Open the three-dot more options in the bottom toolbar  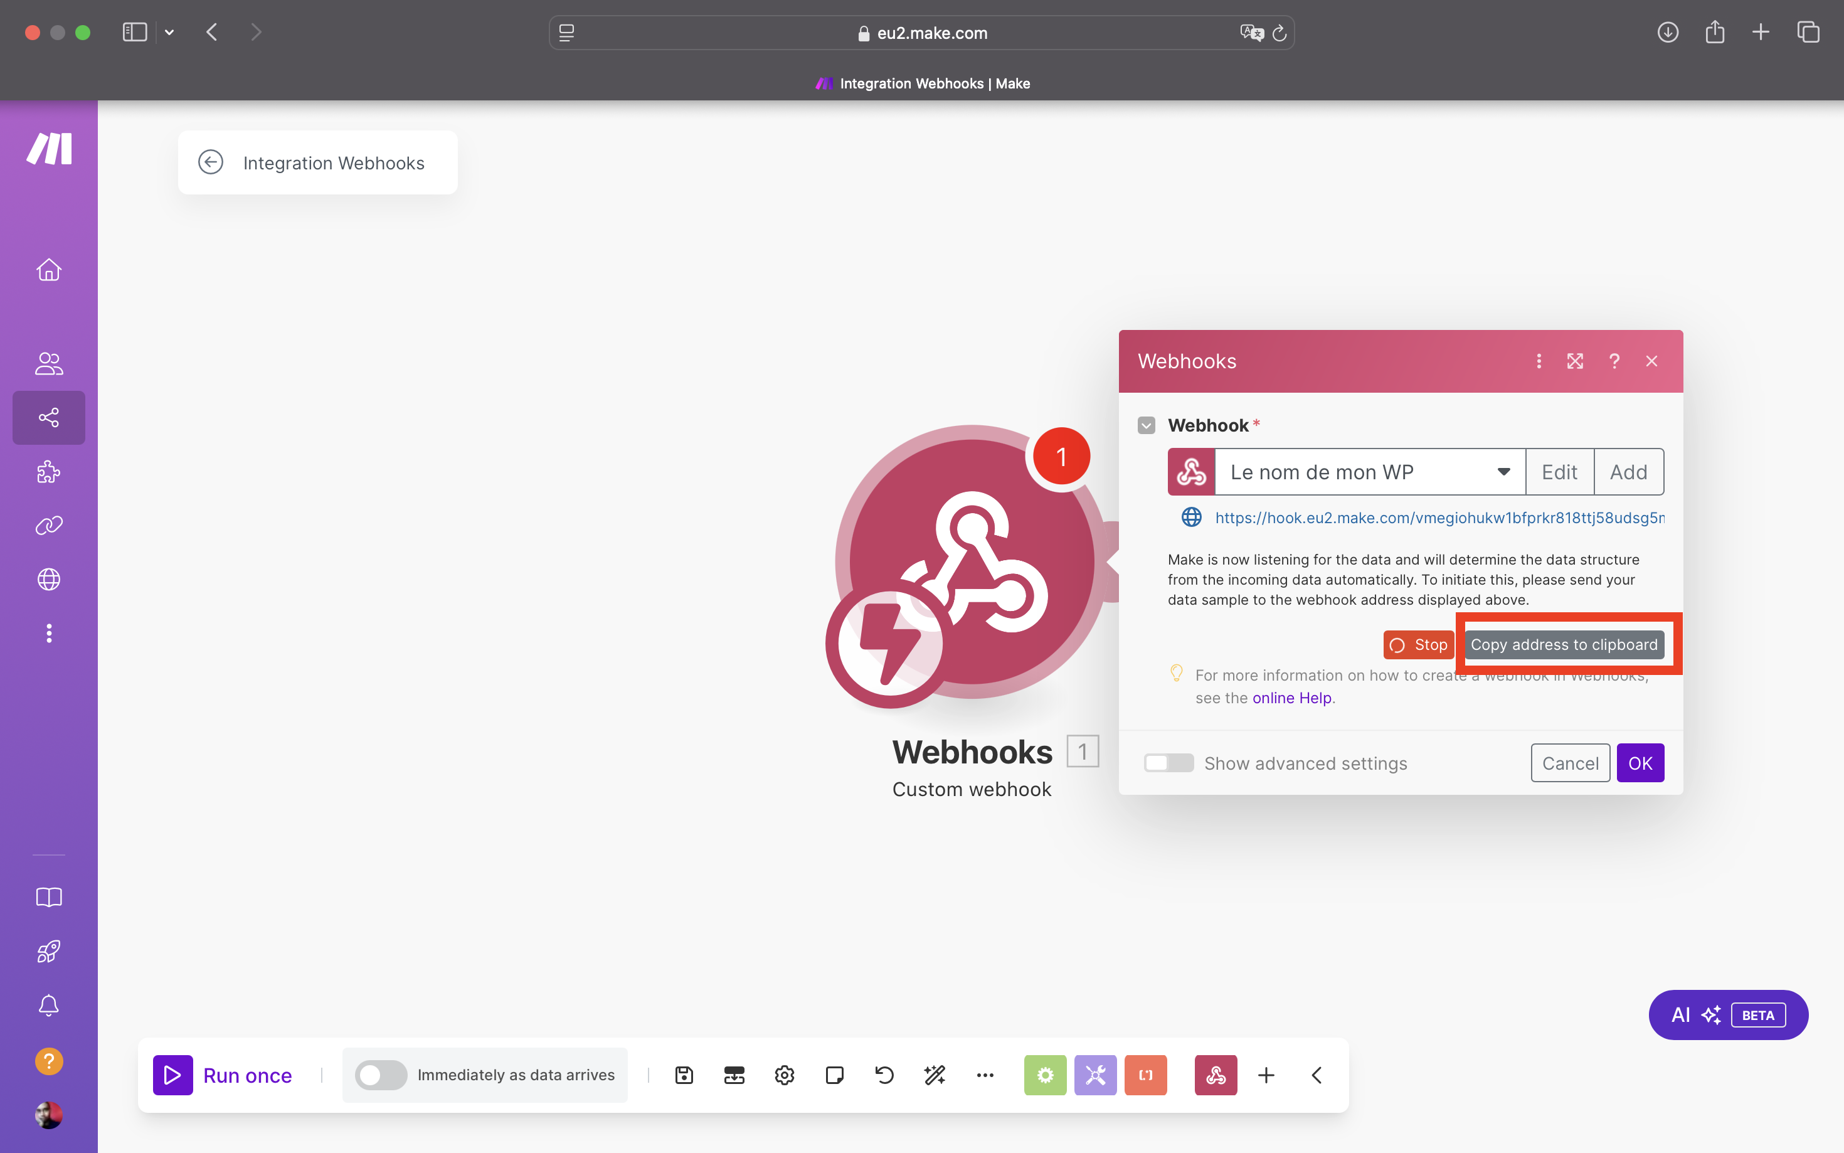(985, 1075)
